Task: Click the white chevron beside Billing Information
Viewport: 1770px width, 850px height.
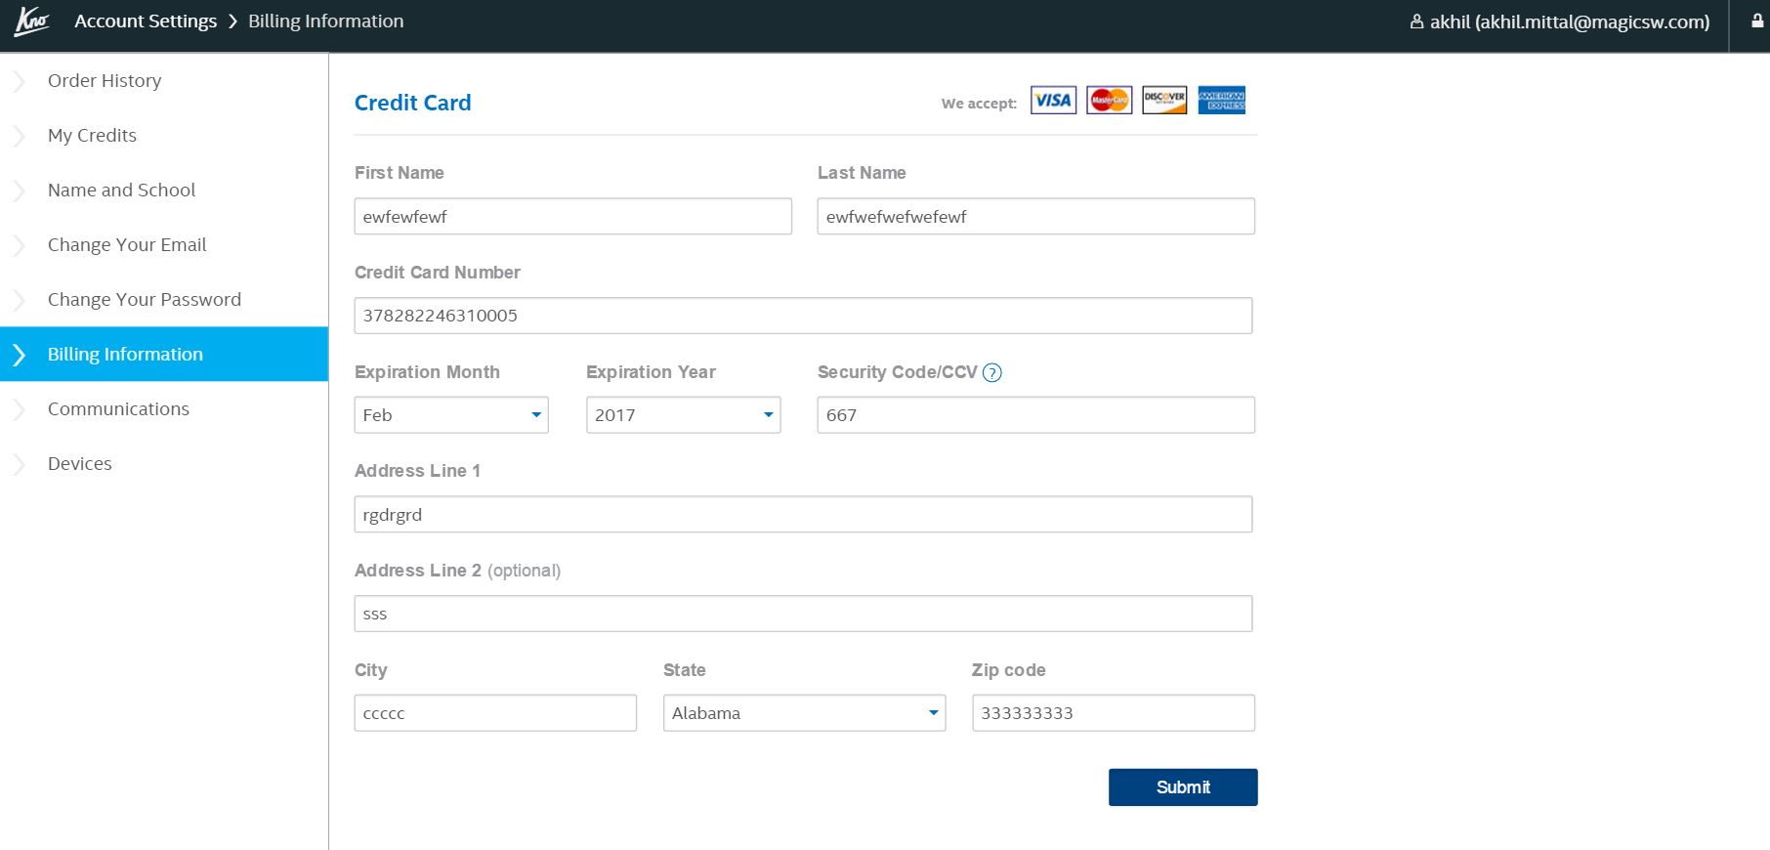Action: pos(19,355)
